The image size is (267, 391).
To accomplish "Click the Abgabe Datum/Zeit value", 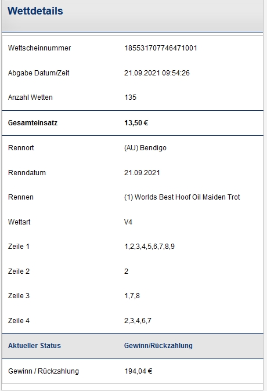I will click(157, 73).
